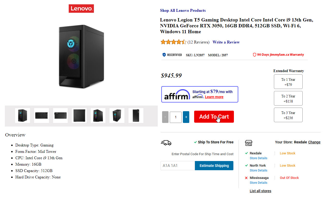Expand List all stores
The height and width of the screenshot is (206, 327).
click(260, 191)
